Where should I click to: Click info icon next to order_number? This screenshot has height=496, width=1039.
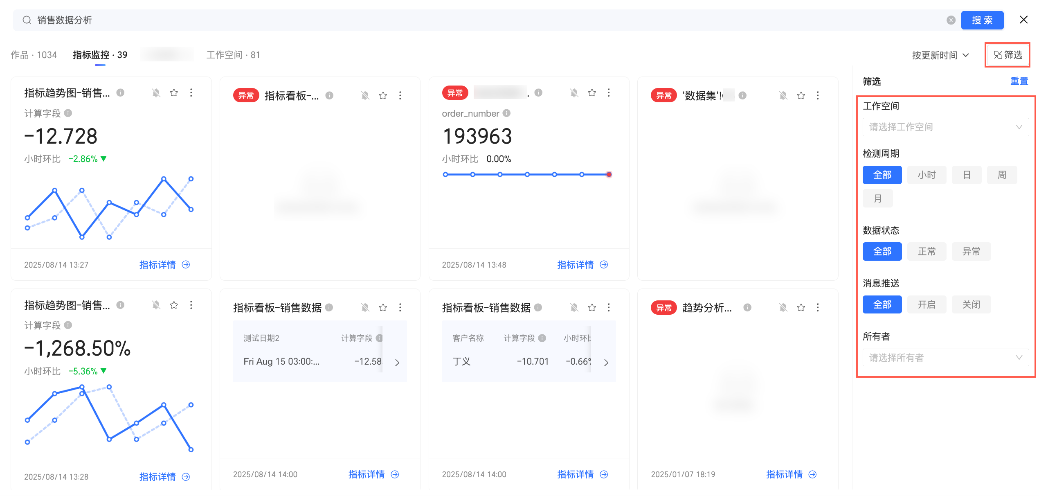coord(506,113)
